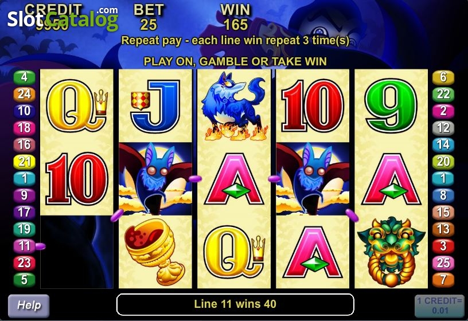
Task: Click the red 10 symbol on reel four
Action: (313, 105)
